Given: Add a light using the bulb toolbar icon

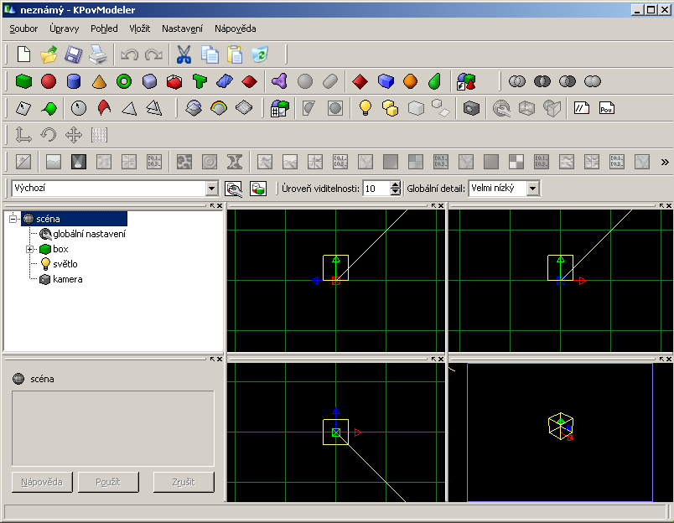Looking at the screenshot, I should [x=365, y=108].
